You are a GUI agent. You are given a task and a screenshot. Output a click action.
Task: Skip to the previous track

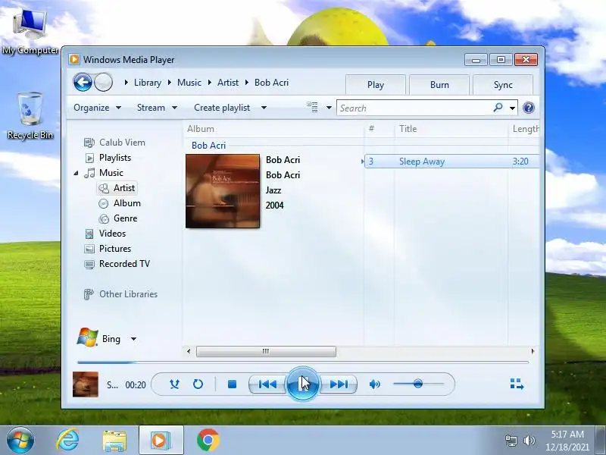[267, 384]
